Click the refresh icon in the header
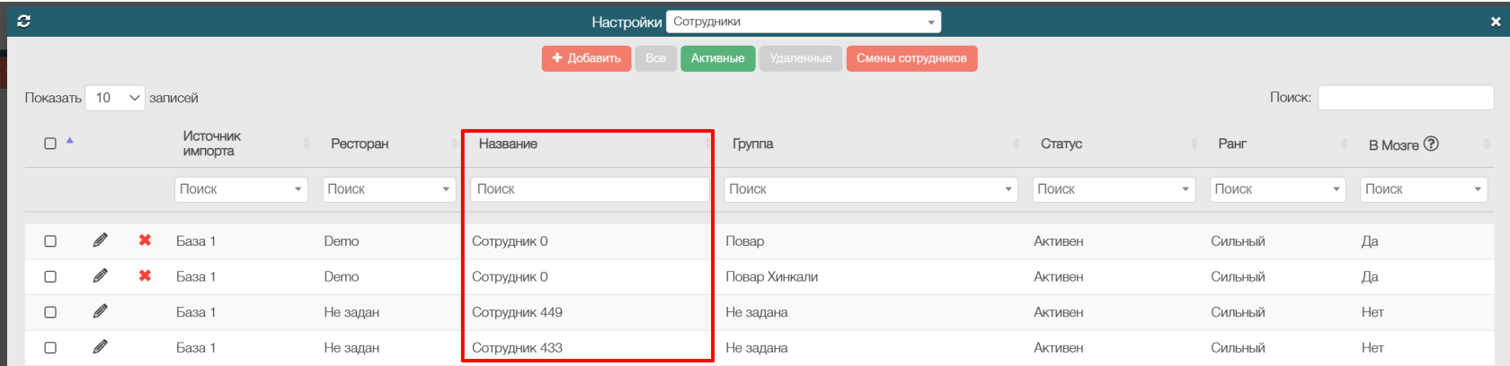This screenshot has width=1510, height=366. (23, 22)
